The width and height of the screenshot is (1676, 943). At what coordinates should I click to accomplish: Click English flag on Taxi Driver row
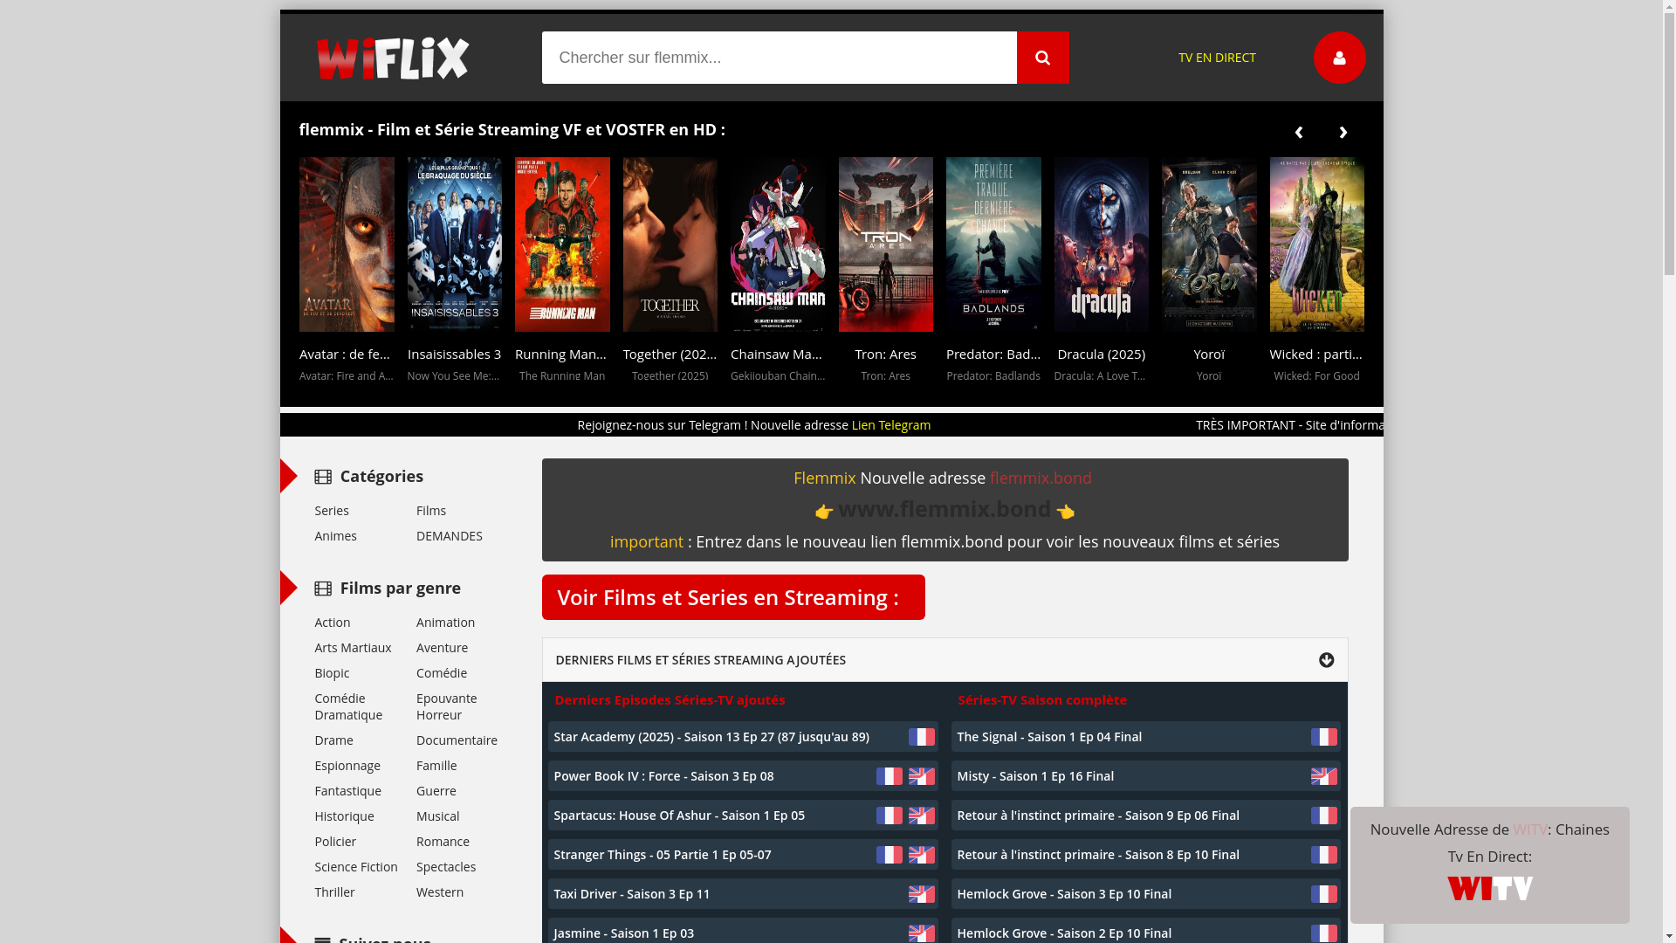click(921, 894)
